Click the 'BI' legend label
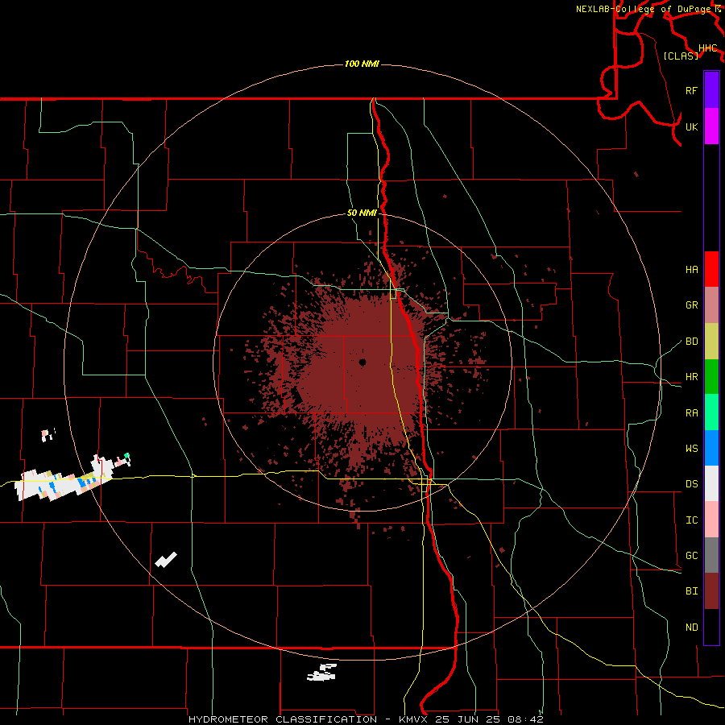This screenshot has height=725, width=725. (691, 591)
